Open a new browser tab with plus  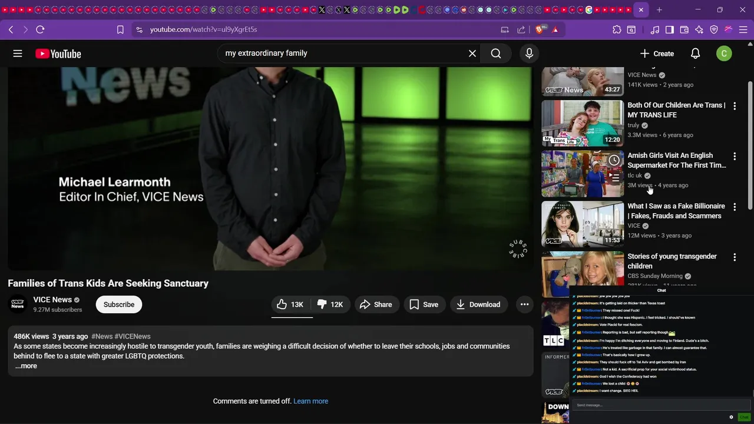[x=659, y=10]
